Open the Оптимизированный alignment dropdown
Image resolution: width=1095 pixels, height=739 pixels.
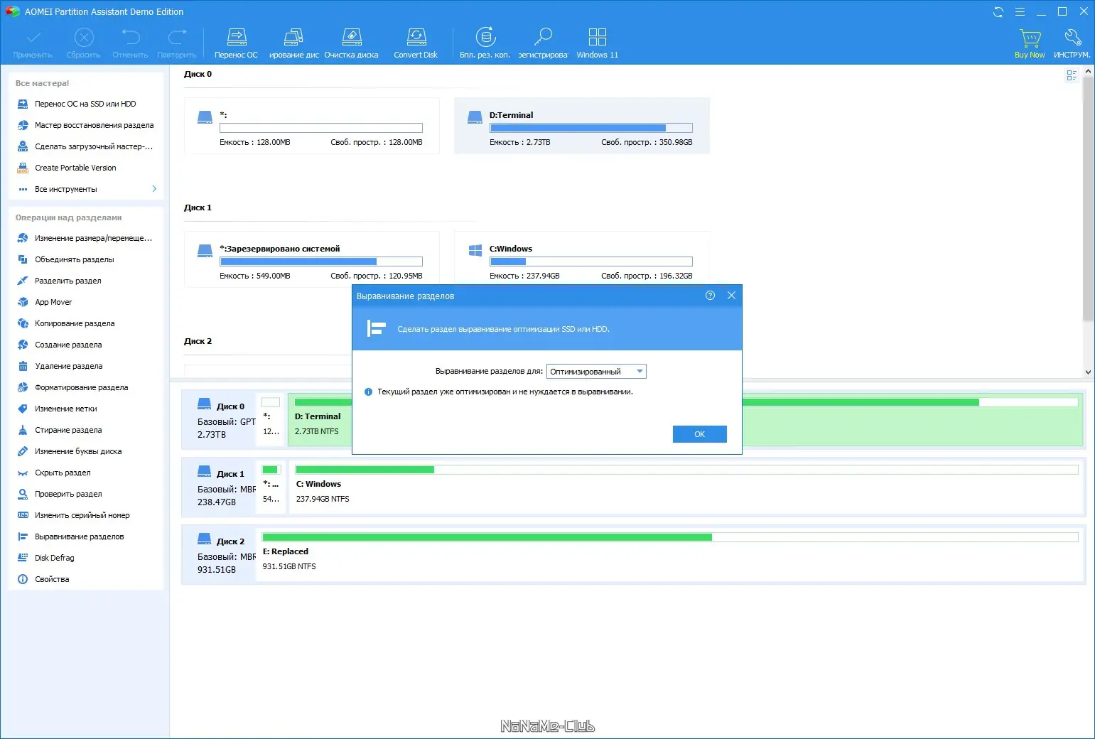[596, 372]
